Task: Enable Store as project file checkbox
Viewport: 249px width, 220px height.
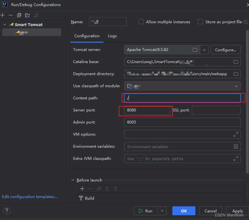Action: coord(200,22)
